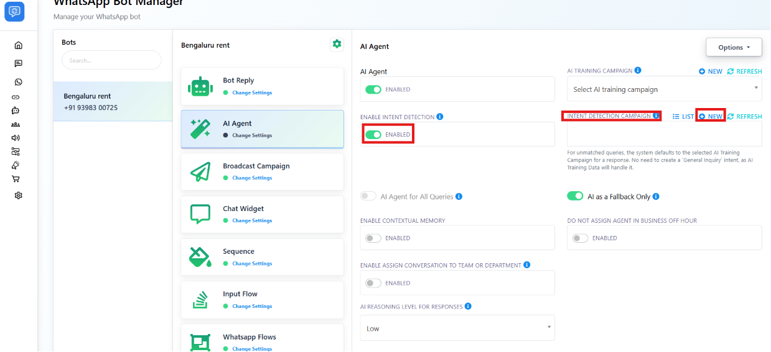Click info icon beside Intent Detection Campaign
The height and width of the screenshot is (352, 771).
tap(656, 116)
